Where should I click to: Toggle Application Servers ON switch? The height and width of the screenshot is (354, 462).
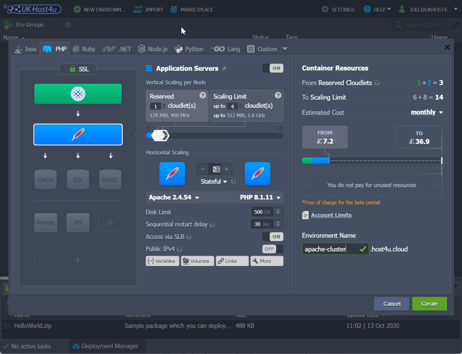click(273, 69)
